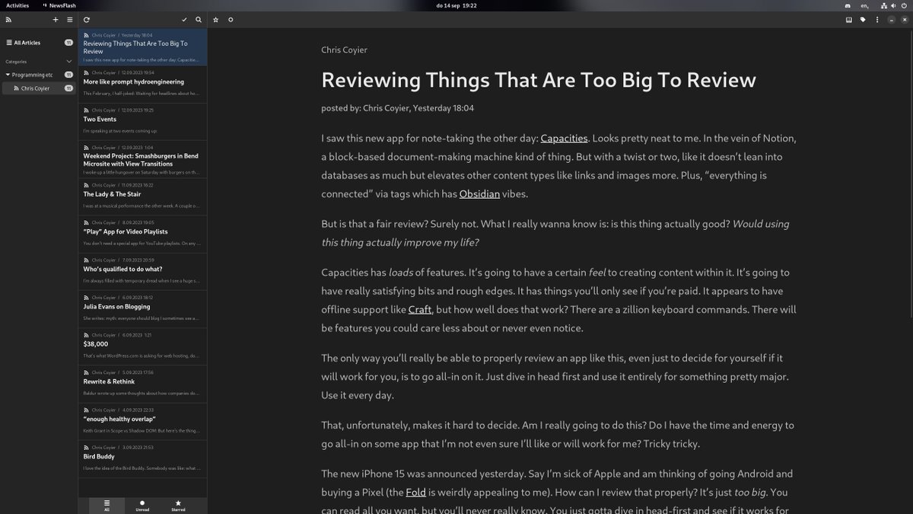This screenshot has height=514, width=913.
Task: Click the All Articles list icon
Action: coord(9,43)
